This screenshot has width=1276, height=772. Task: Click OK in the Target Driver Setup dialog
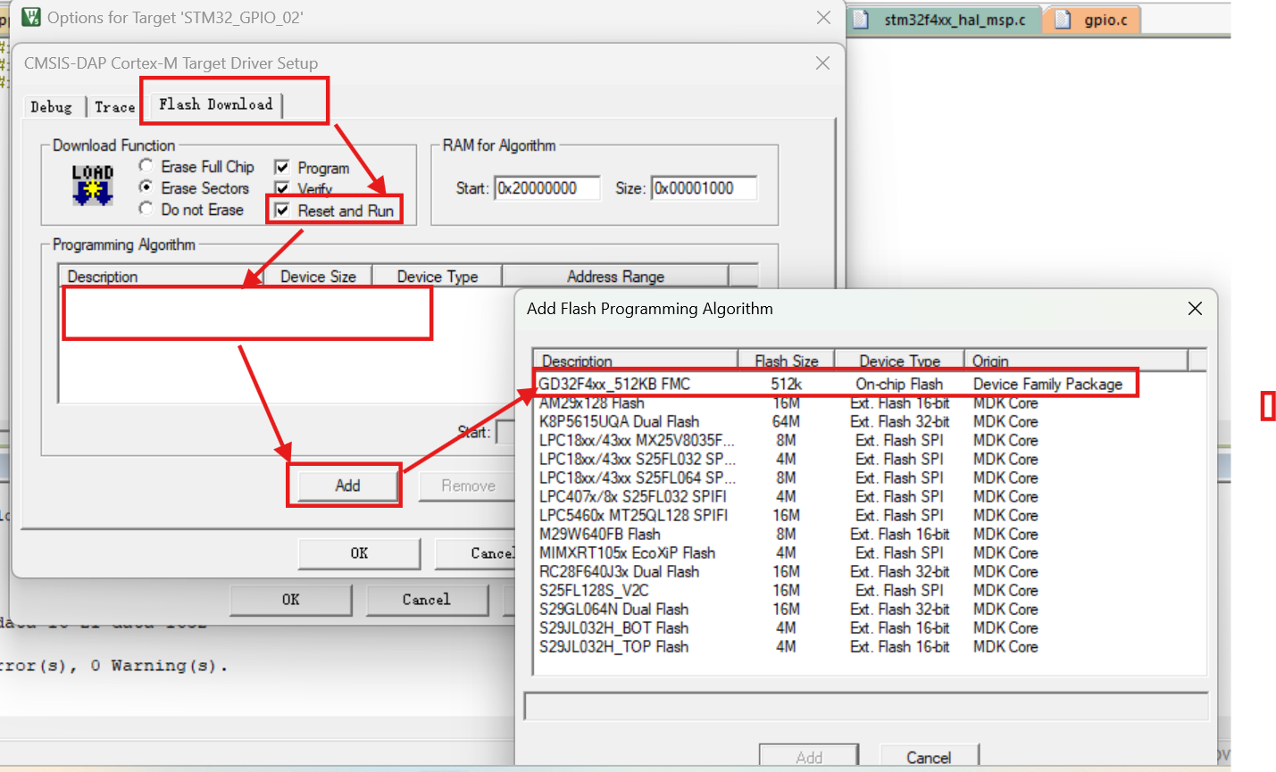coord(359,553)
